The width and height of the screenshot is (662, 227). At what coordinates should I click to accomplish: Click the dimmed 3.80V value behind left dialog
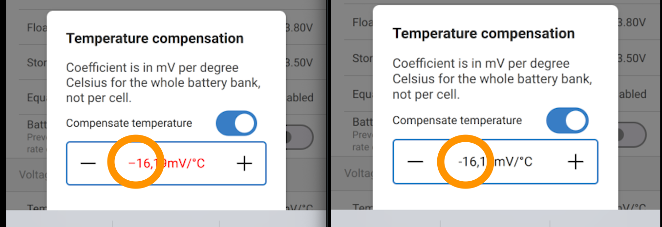click(299, 27)
